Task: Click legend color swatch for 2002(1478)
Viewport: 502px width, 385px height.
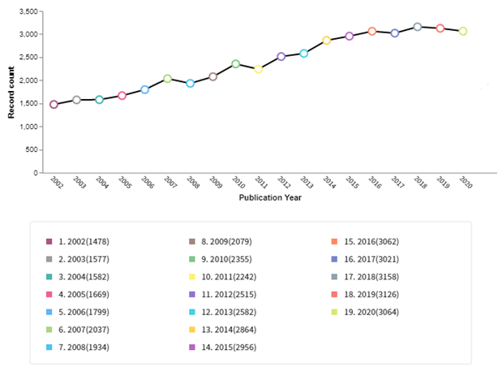Action: pyautogui.click(x=49, y=241)
